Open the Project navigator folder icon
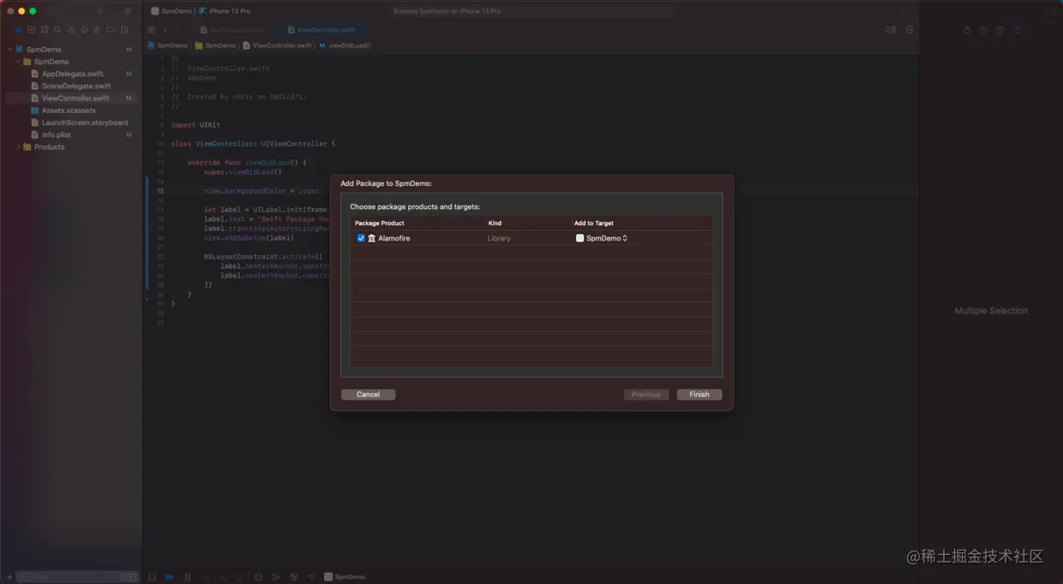The width and height of the screenshot is (1063, 584). coord(18,30)
